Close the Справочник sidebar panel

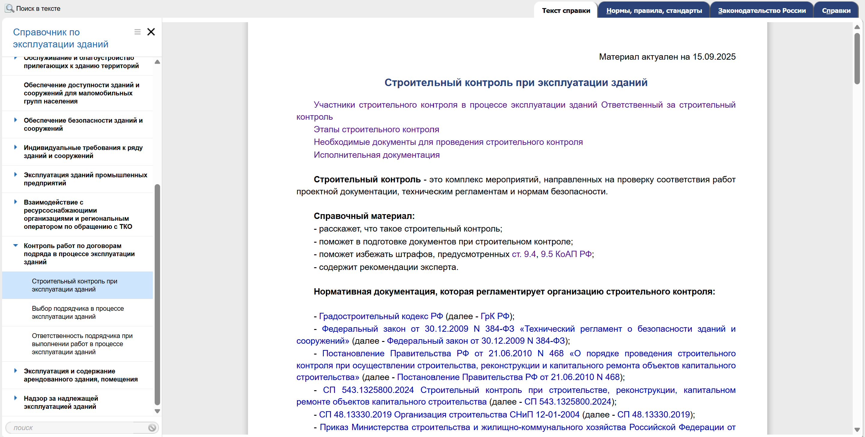(151, 32)
